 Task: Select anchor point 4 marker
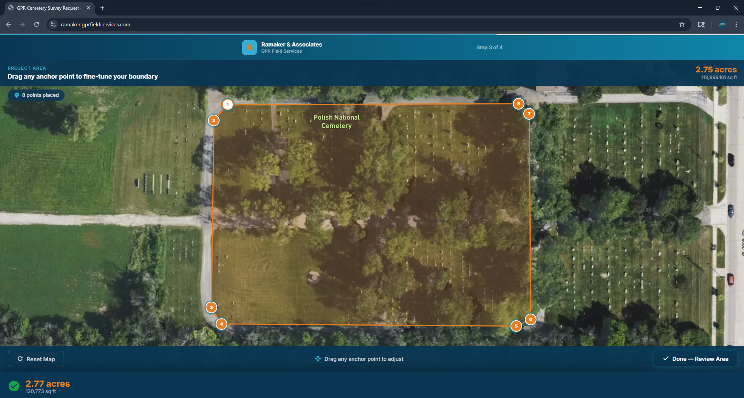[x=221, y=324]
